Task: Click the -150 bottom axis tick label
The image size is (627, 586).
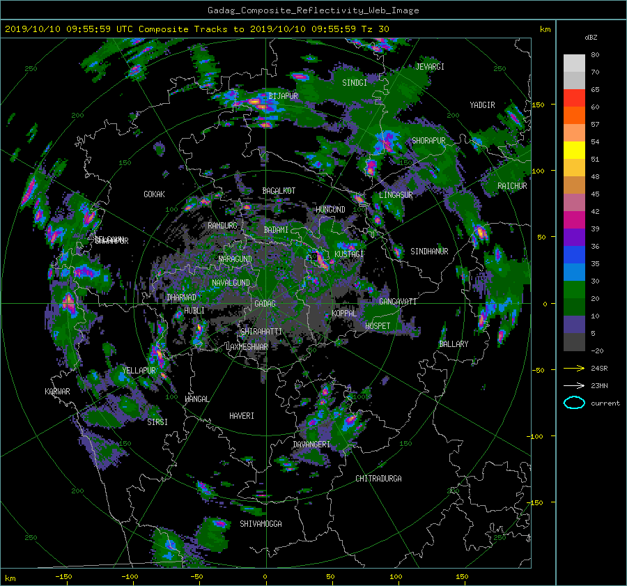Action: [x=63, y=577]
